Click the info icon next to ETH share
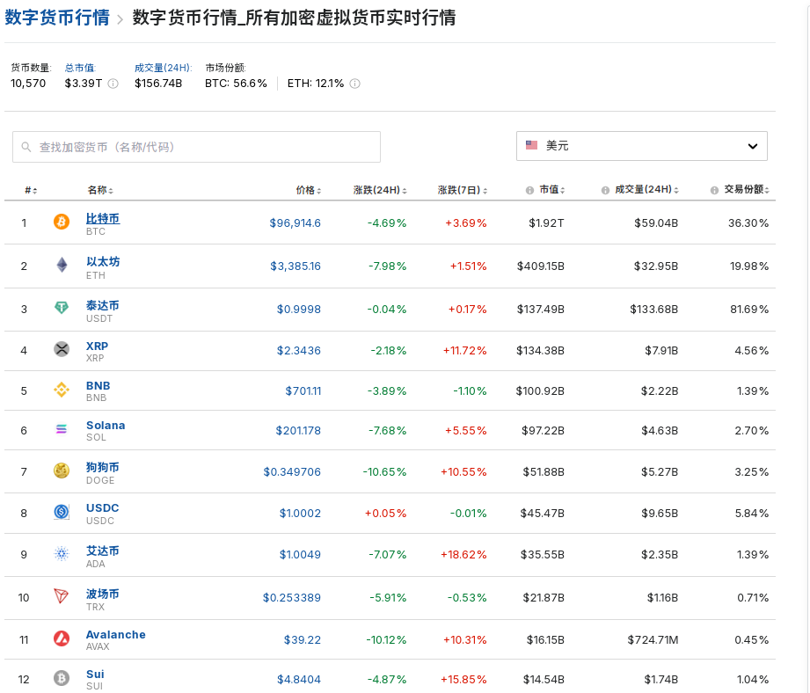The height and width of the screenshot is (693, 810). (x=354, y=84)
